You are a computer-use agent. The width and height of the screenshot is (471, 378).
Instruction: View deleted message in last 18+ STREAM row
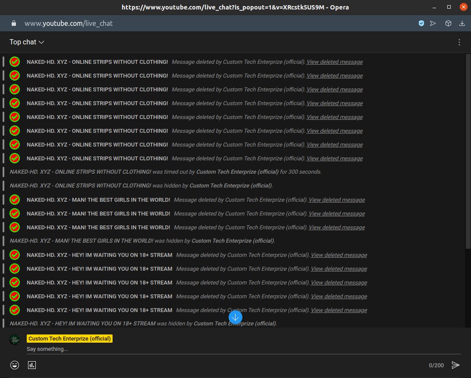point(339,310)
